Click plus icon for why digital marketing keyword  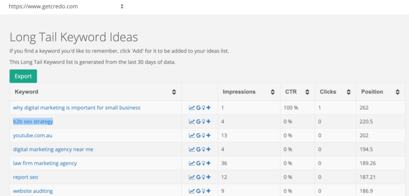pos(208,107)
